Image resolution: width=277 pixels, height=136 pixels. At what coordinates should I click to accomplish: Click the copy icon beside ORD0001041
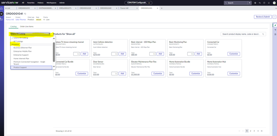point(25,14)
